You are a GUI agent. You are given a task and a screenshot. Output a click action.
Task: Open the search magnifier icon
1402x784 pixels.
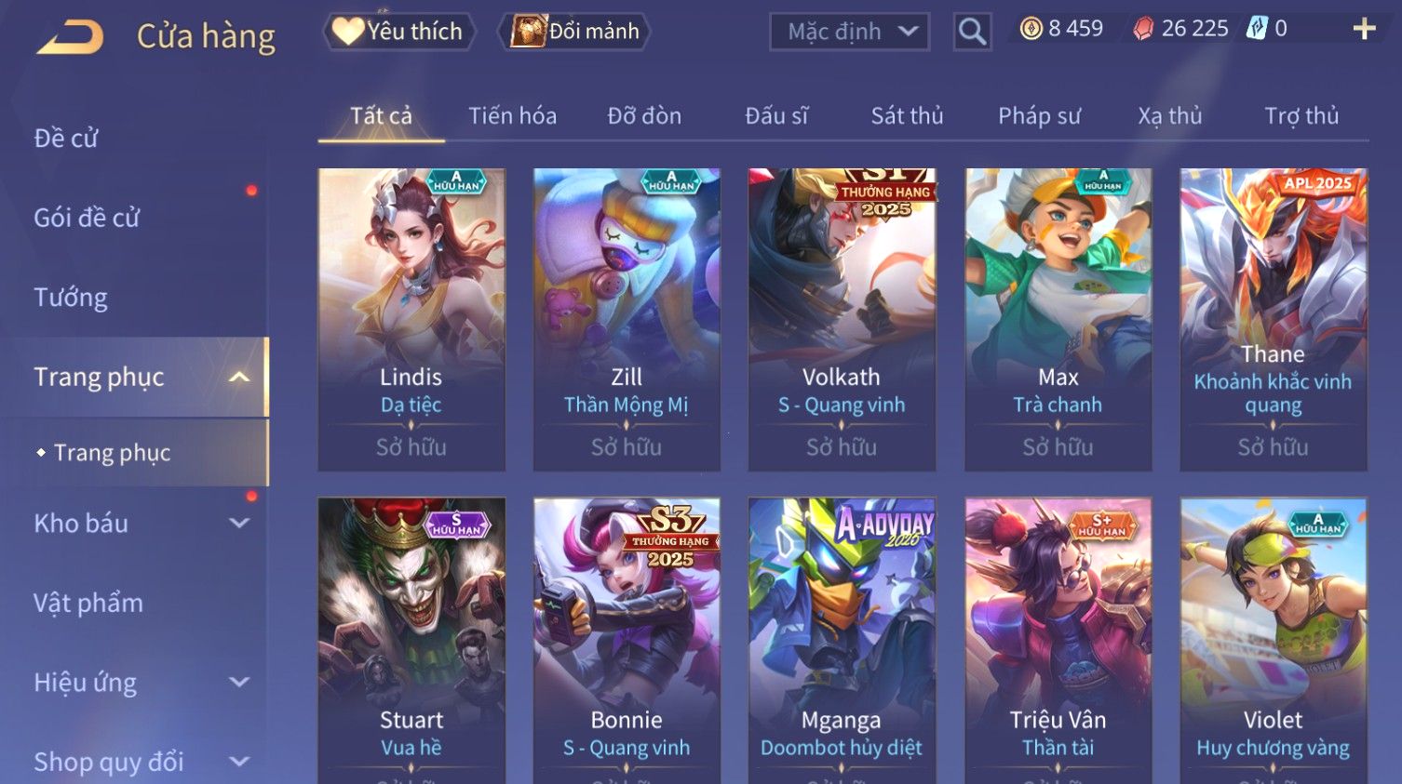tap(972, 32)
